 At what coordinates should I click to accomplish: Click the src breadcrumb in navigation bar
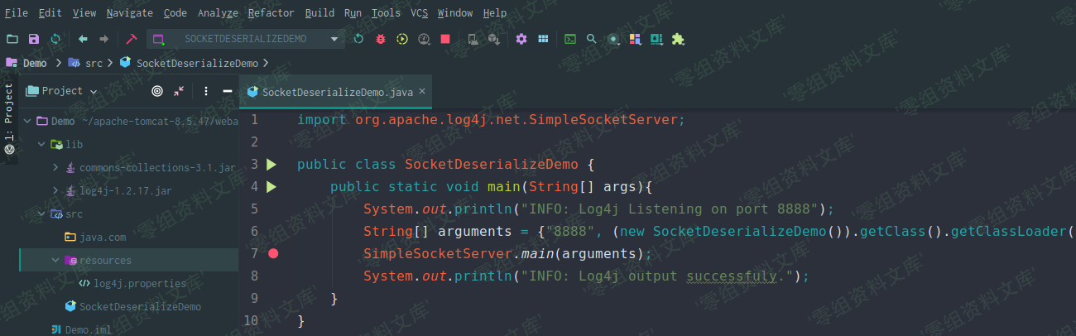pyautogui.click(x=94, y=63)
